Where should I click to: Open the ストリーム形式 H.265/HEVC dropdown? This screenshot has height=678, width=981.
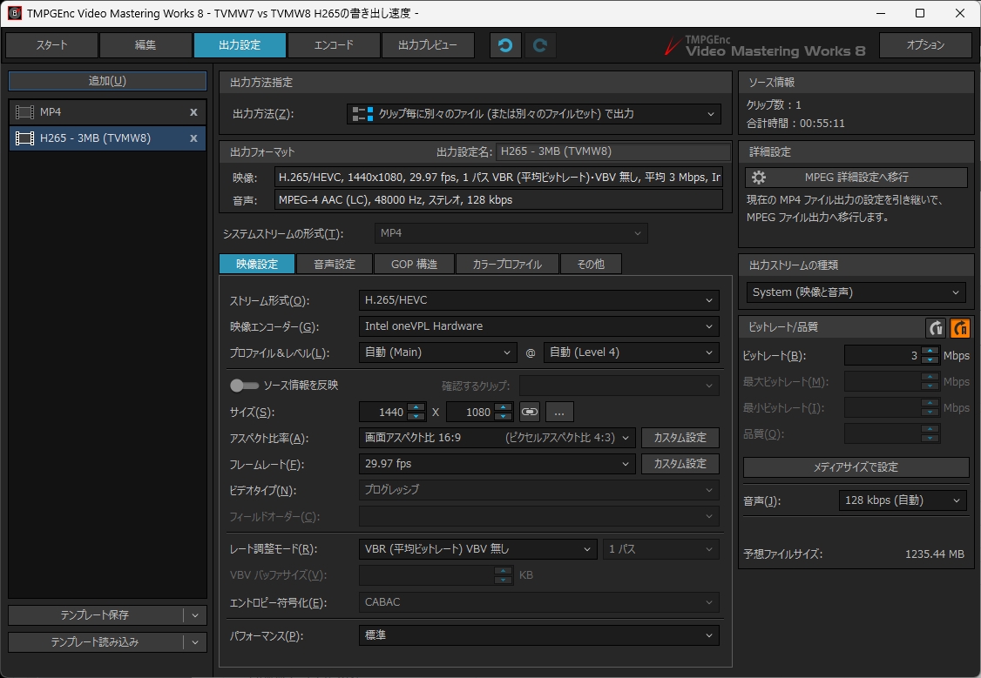point(538,300)
